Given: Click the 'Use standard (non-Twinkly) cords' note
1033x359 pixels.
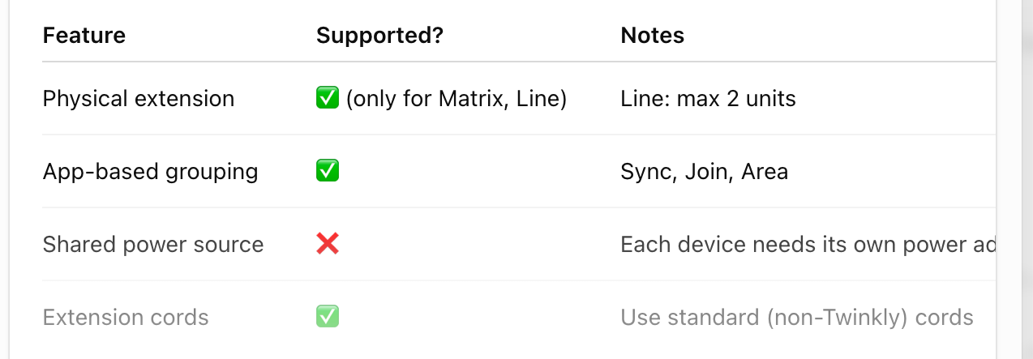Looking at the screenshot, I should tap(797, 318).
